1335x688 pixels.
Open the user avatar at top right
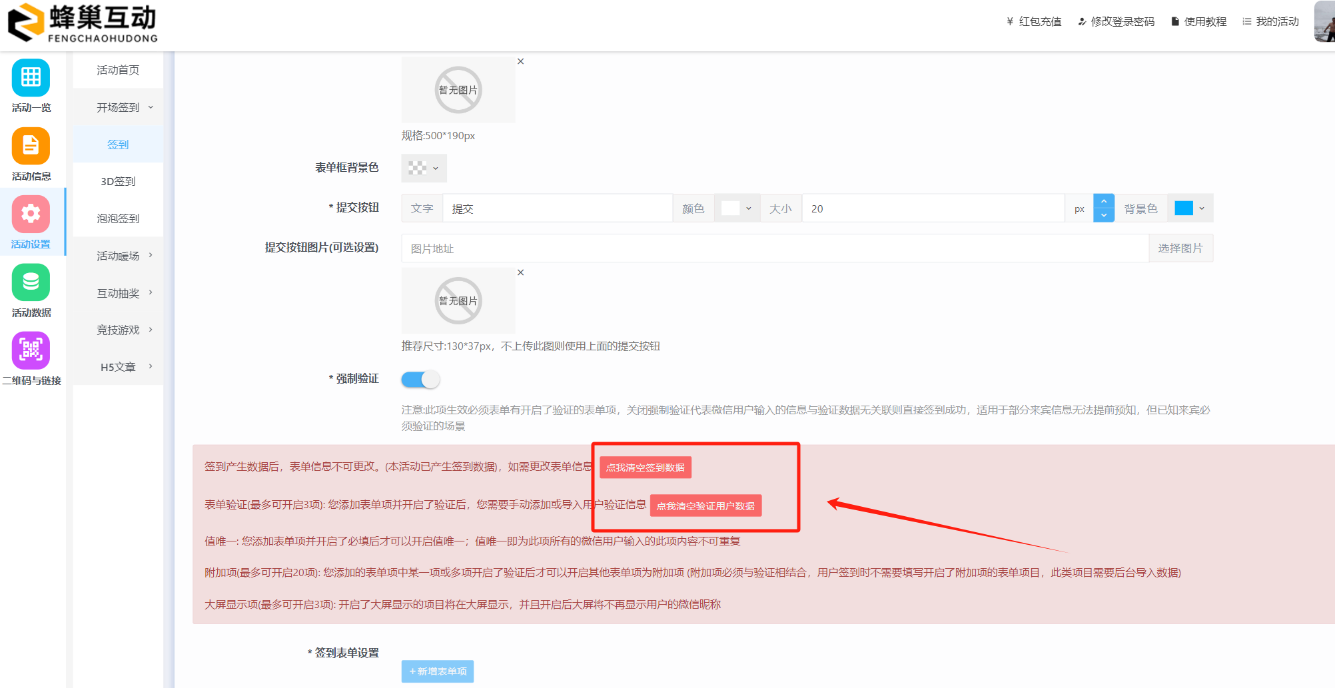[1324, 21]
